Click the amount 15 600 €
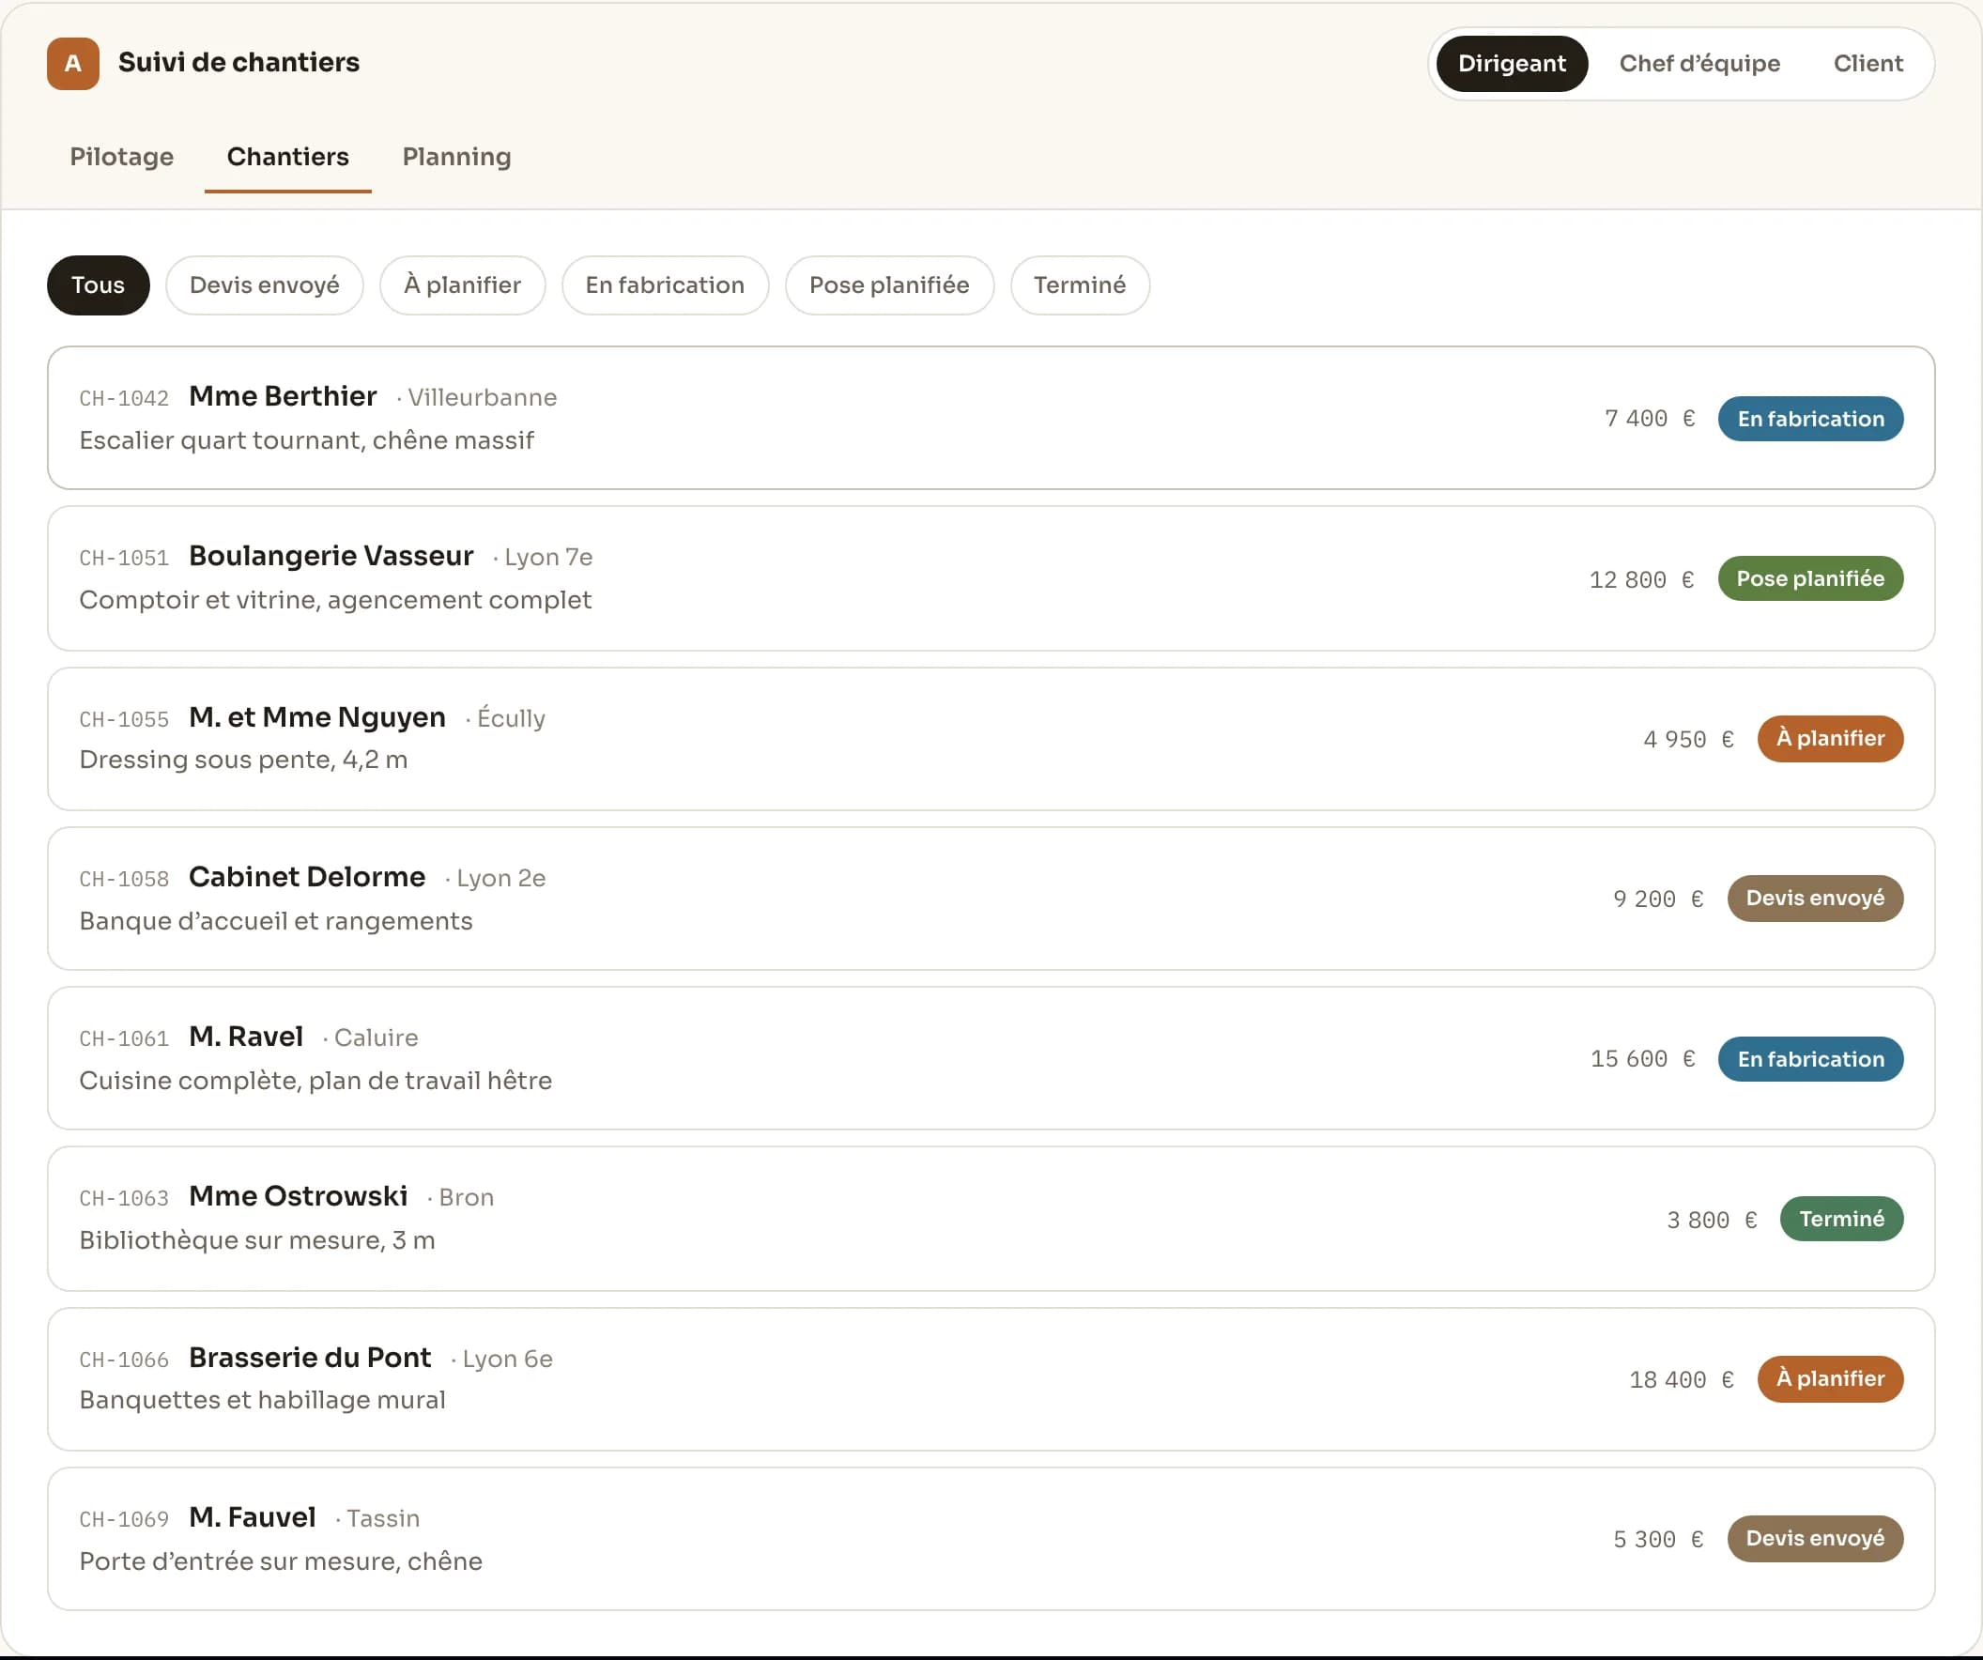 1642,1059
